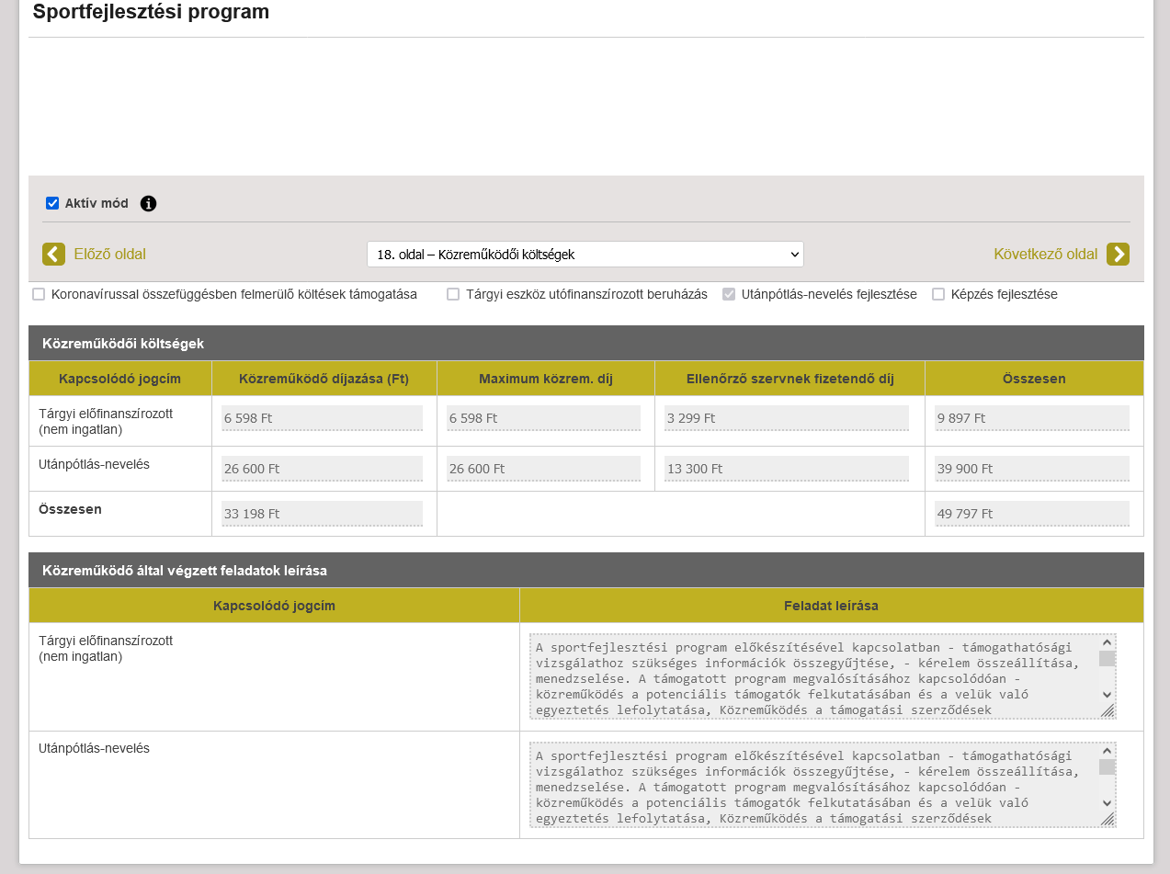This screenshot has width=1170, height=874.
Task: Click the Utánpótlás-nevelés fejlesztése checkbox
Action: point(729,294)
